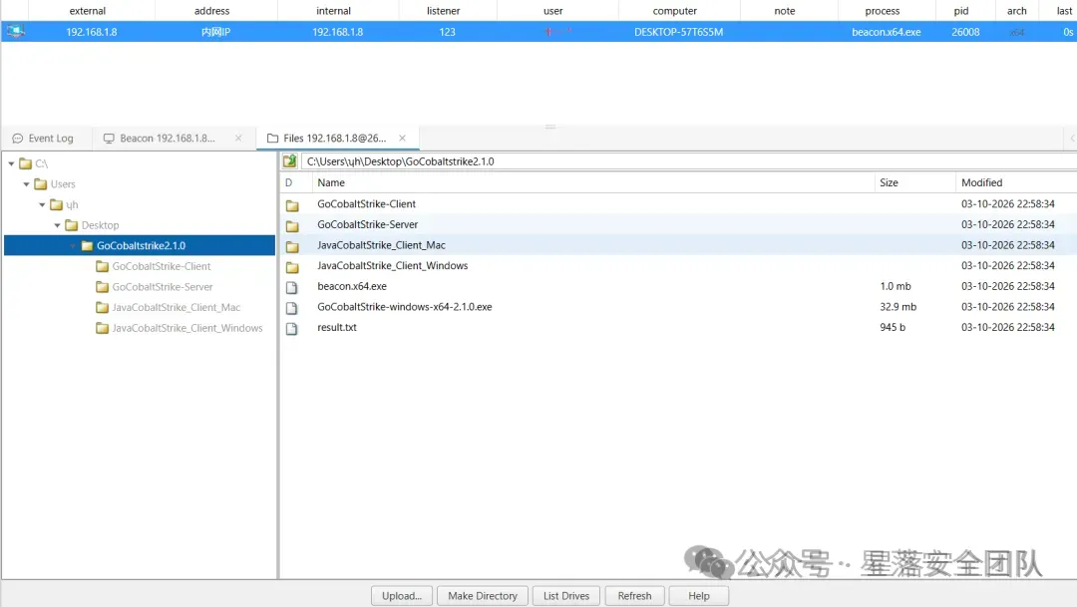Viewport: 1077px width, 607px height.
Task: Select beacon.x64.exe in the file list
Action: (352, 286)
